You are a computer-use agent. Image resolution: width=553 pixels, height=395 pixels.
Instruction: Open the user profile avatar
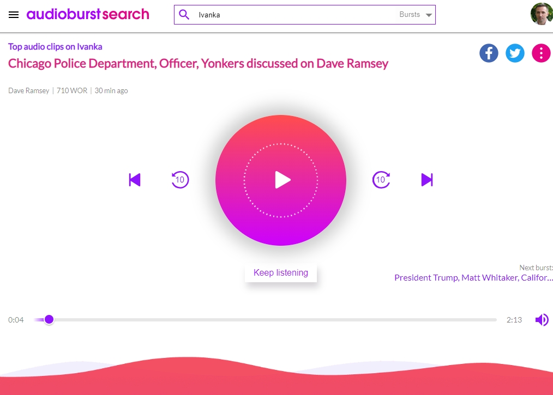tap(542, 14)
